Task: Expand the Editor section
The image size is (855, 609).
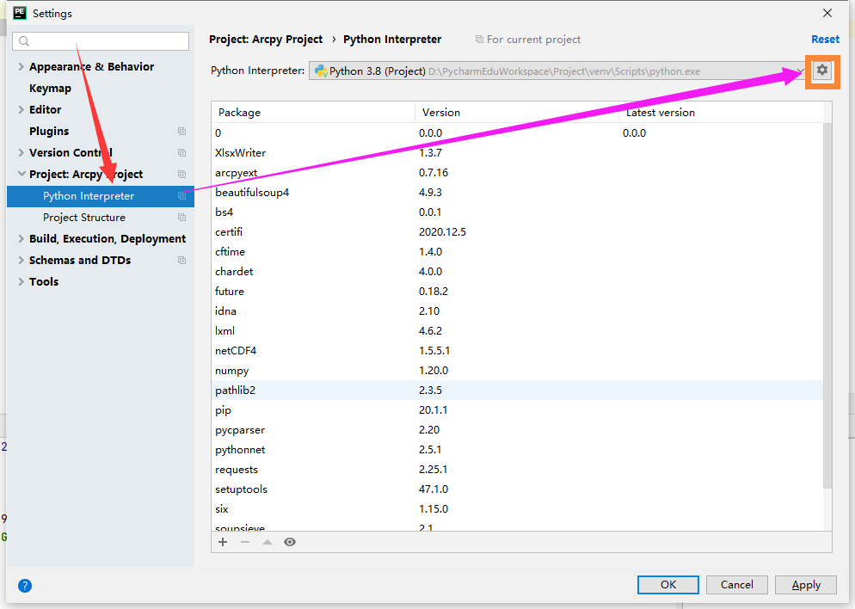Action: coord(22,109)
